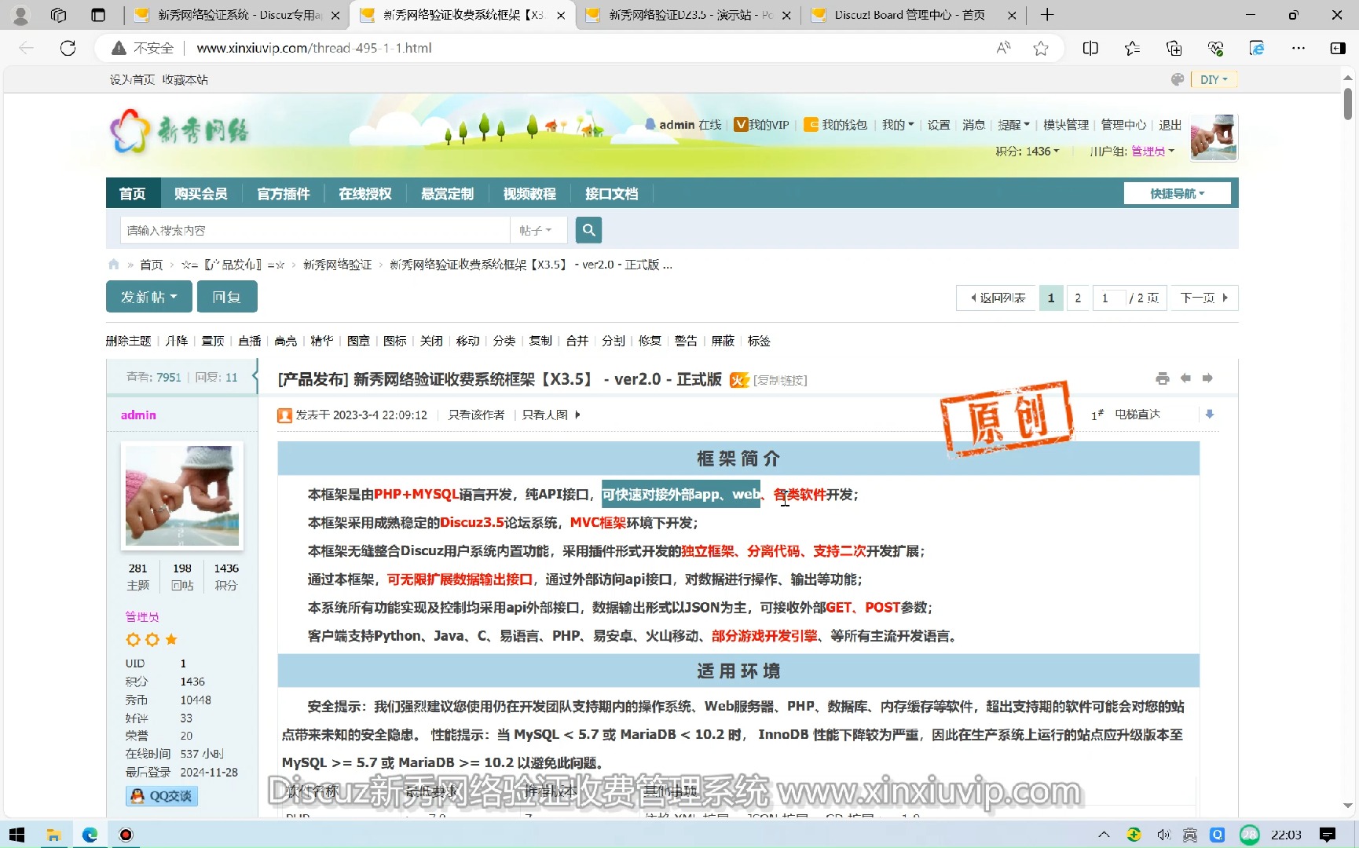
Task: Expand the 我的 dropdown menu
Action: (x=897, y=125)
